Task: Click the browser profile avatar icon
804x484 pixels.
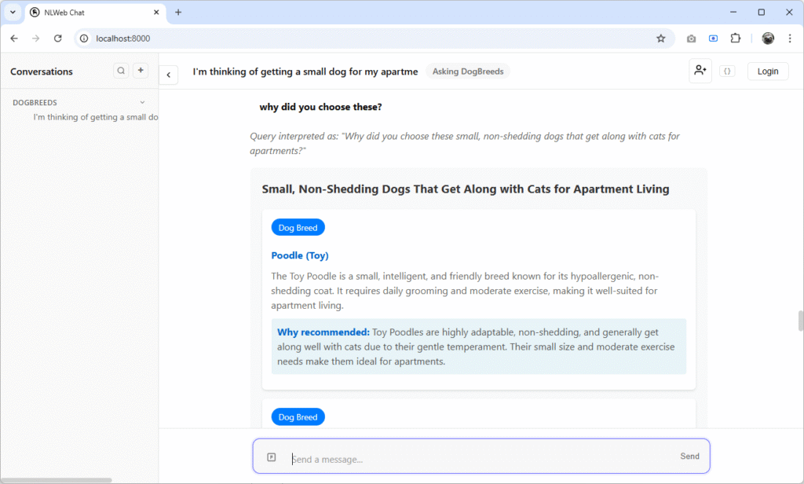Action: pyautogui.click(x=766, y=38)
